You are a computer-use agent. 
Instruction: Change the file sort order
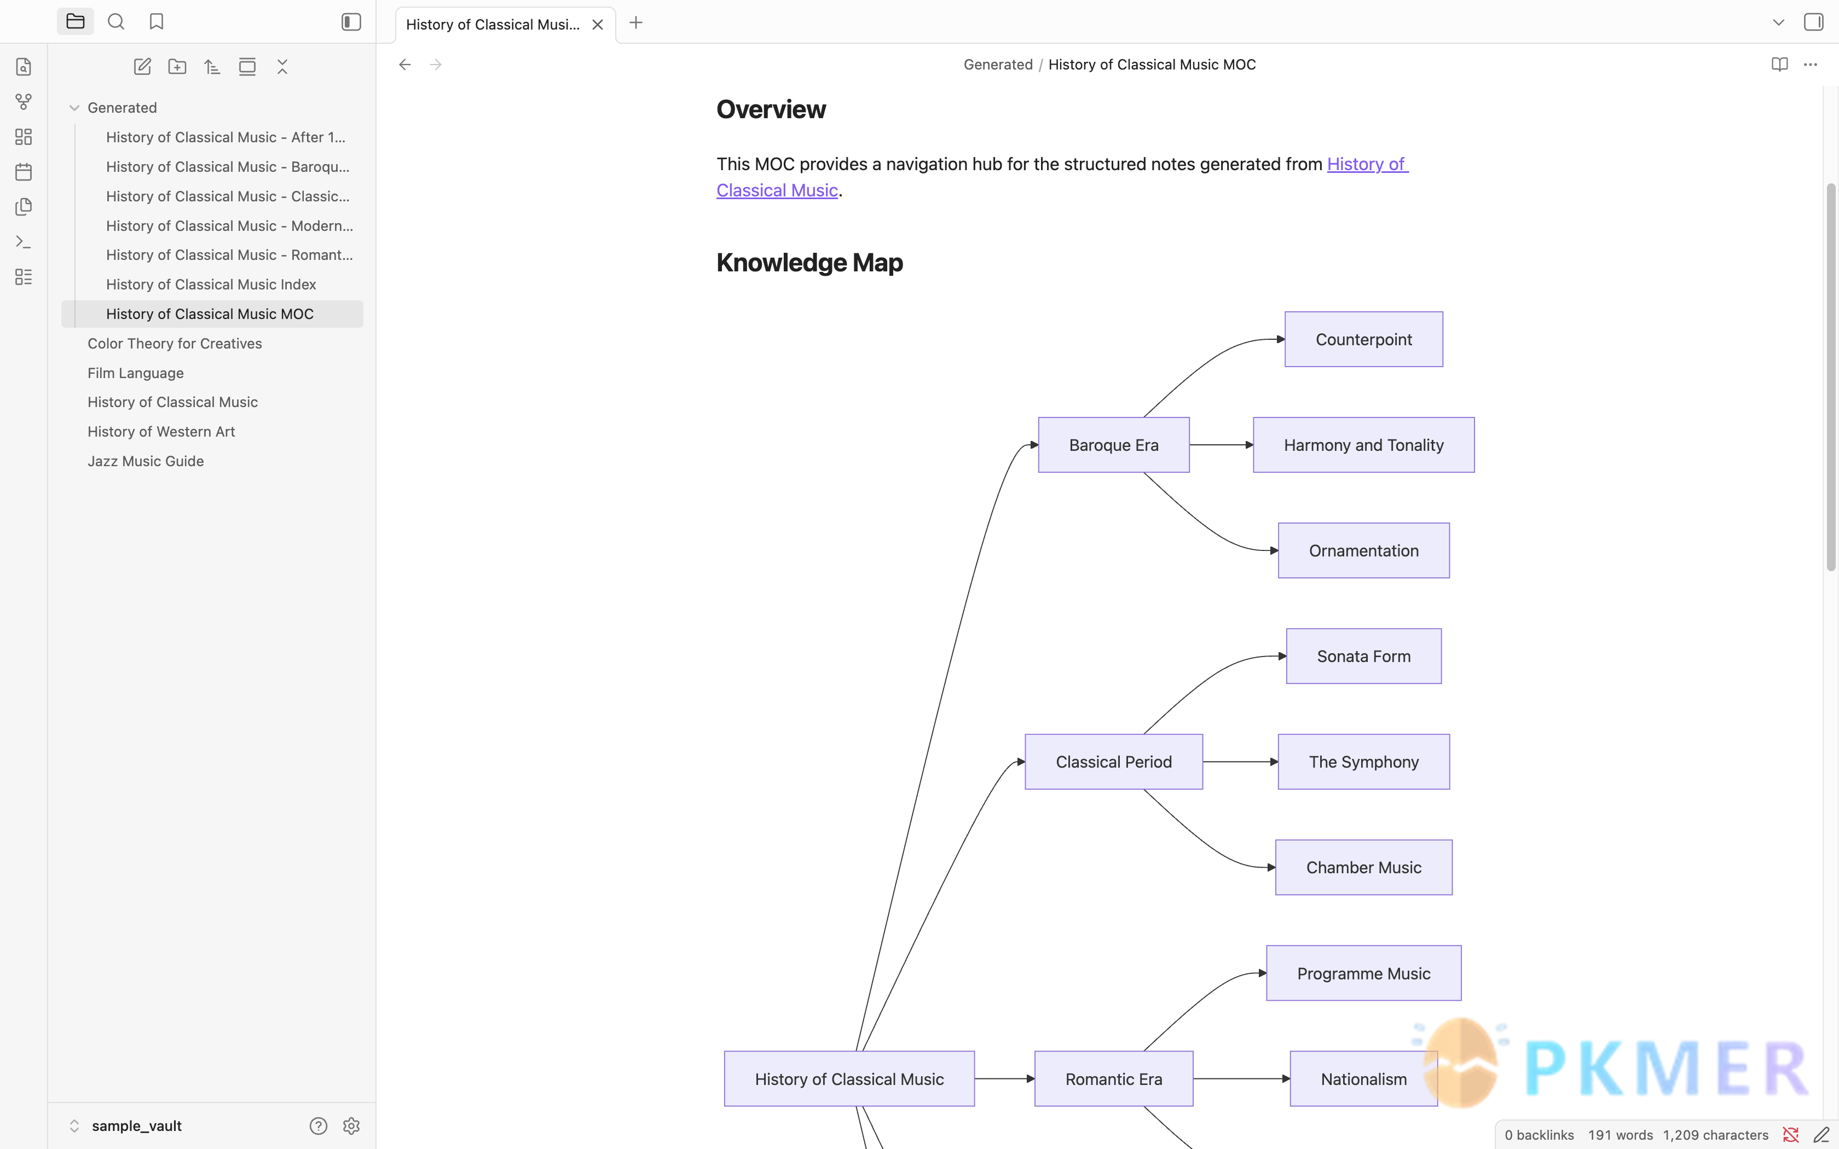click(x=212, y=67)
